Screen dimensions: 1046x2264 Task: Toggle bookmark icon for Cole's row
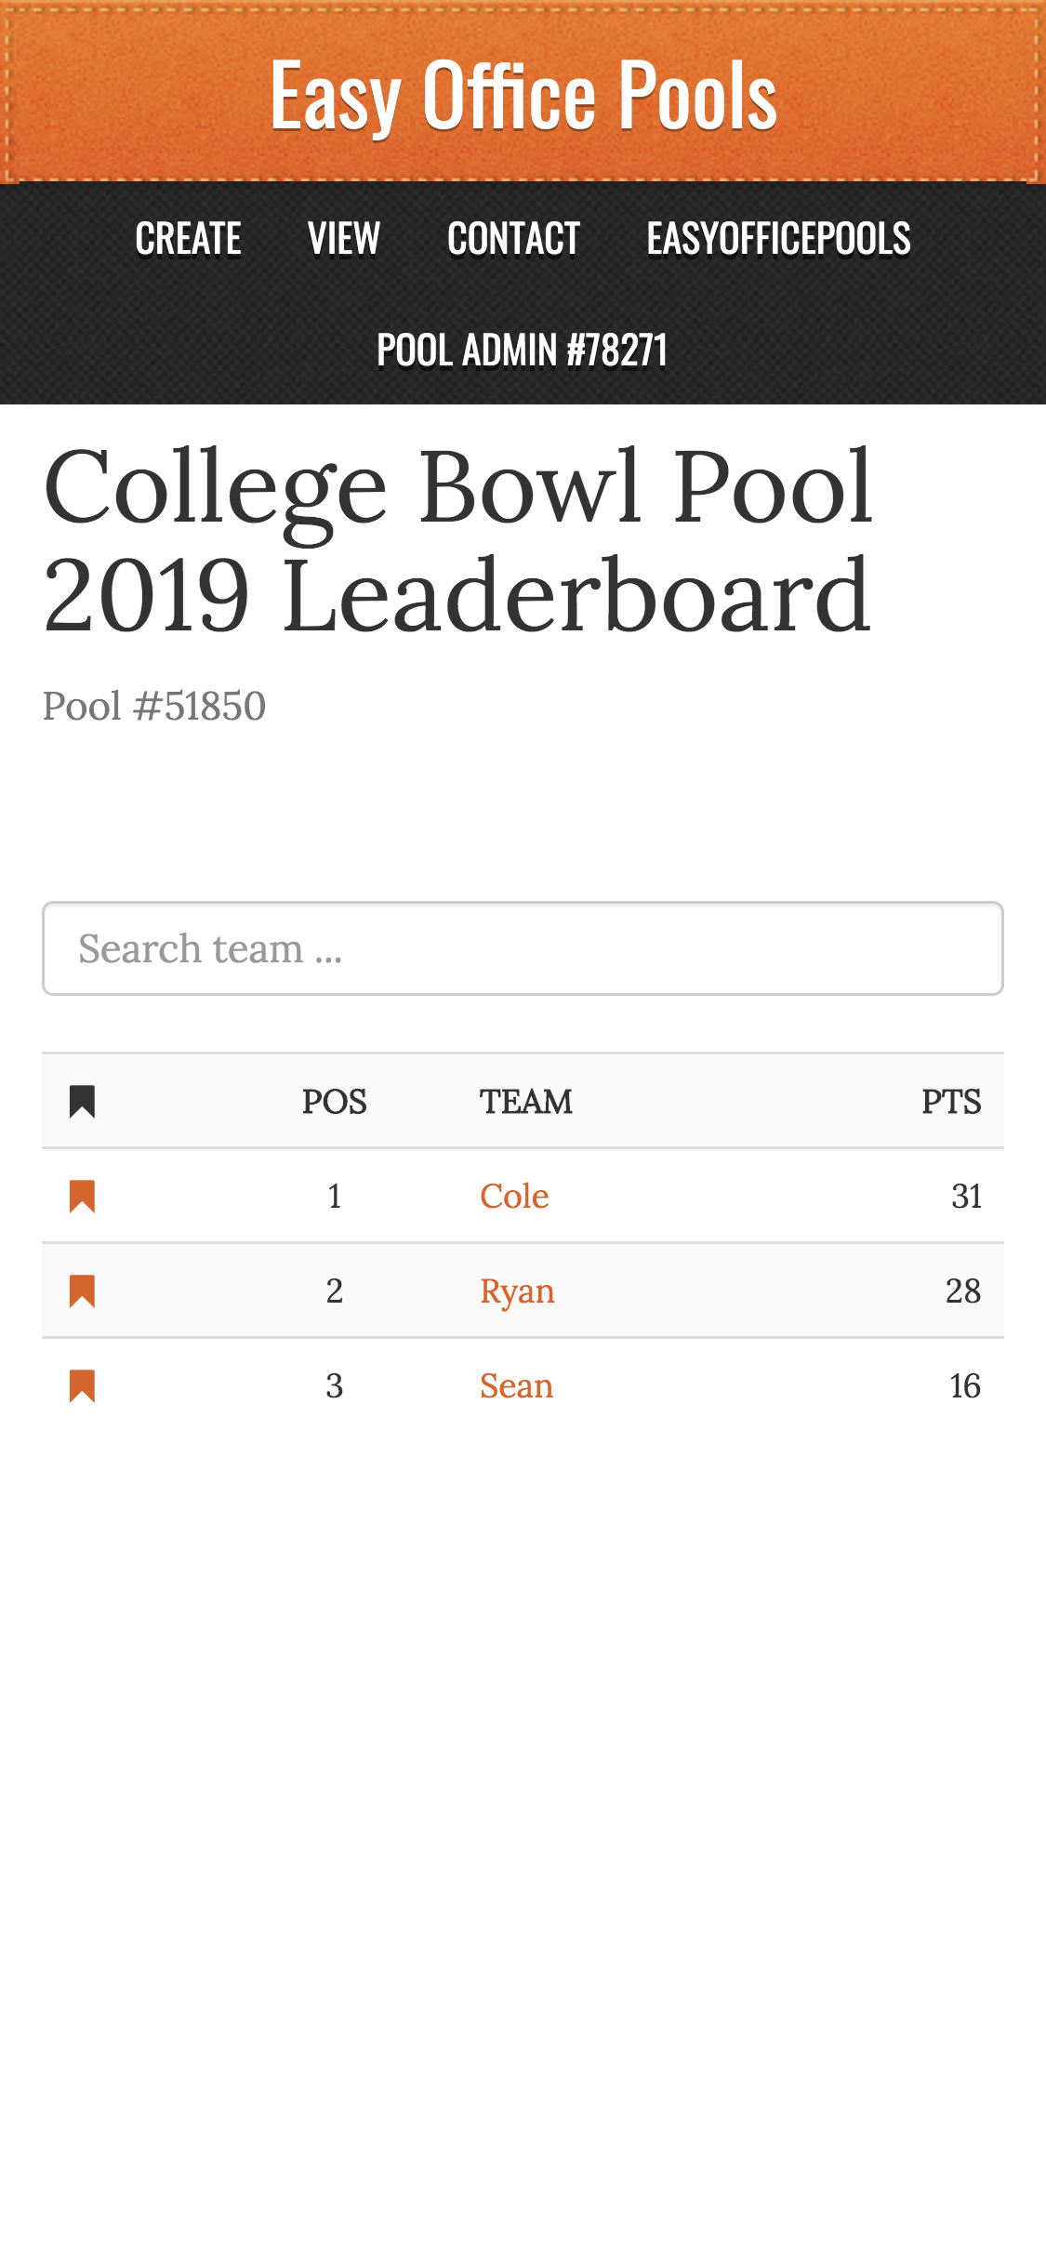click(83, 1196)
